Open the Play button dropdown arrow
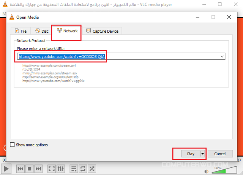243x175 pixels. pyautogui.click(x=202, y=154)
